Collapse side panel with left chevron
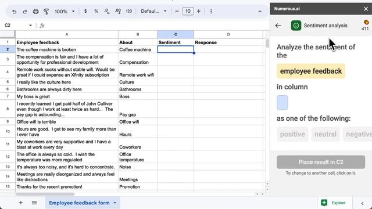The image size is (372, 209). pos(362,203)
